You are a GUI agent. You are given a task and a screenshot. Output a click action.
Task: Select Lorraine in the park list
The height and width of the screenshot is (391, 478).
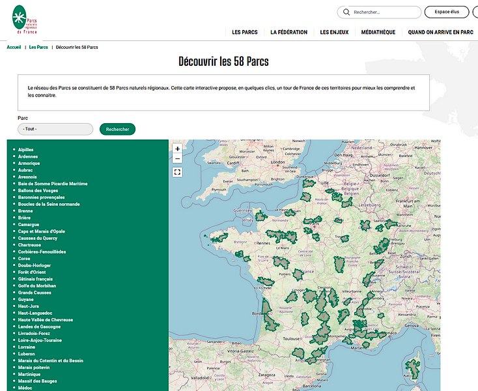[x=27, y=347]
